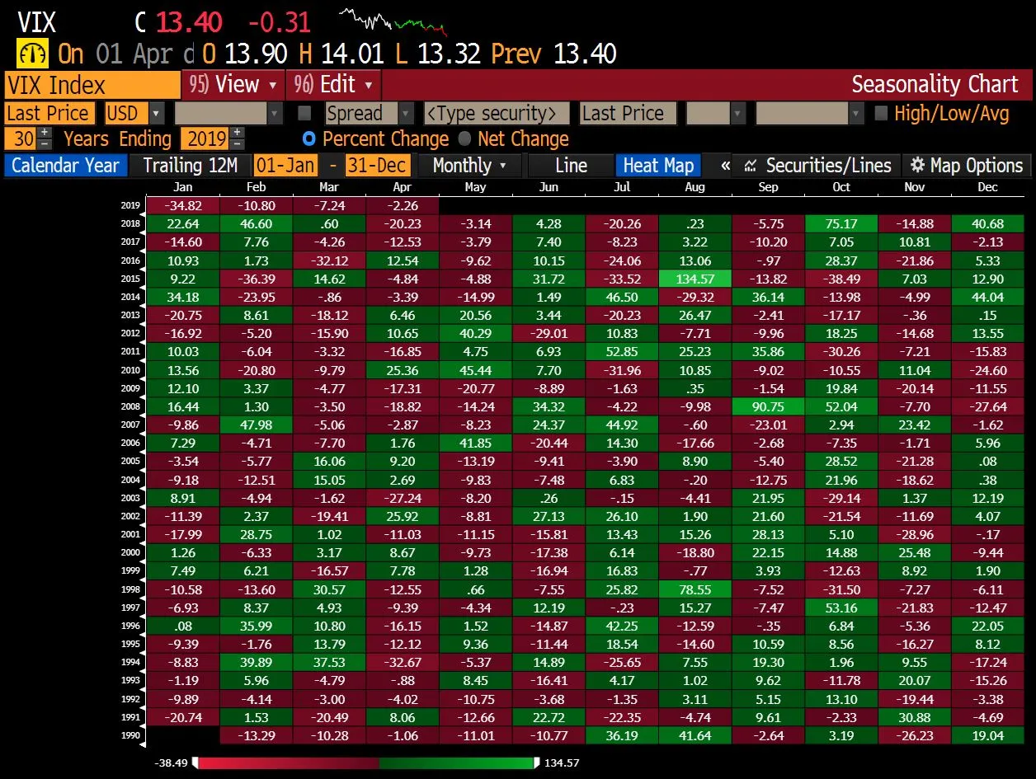Screen dimensions: 1036x779
Task: Decrement the ending year 2019 with minus
Action: (x=238, y=143)
